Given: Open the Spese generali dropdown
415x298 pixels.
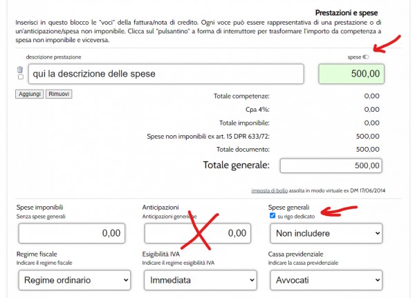Looking at the screenshot, I should 326,234.
